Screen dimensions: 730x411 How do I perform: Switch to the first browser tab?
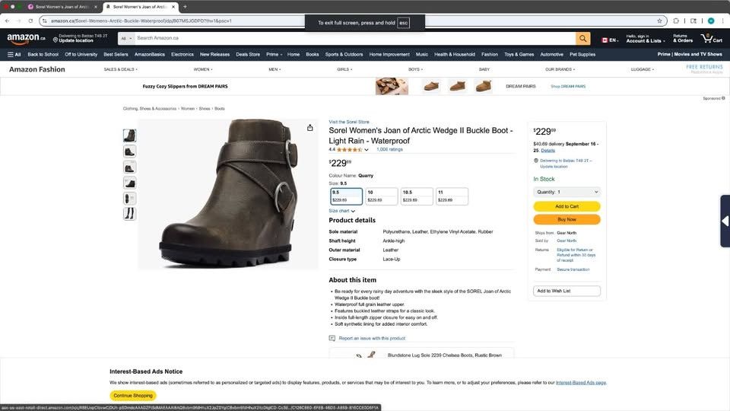point(62,7)
